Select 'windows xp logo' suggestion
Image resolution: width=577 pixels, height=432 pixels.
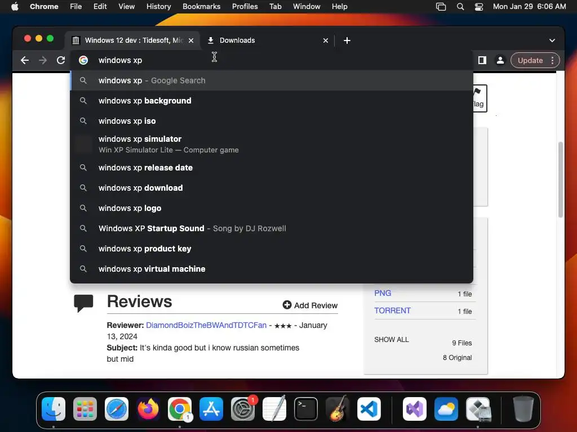point(272,208)
